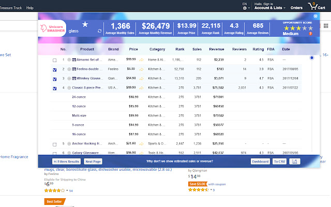This screenshot has height=207, width=331.
Task: Favorite the glass search with star icon
Action: (x=85, y=24)
